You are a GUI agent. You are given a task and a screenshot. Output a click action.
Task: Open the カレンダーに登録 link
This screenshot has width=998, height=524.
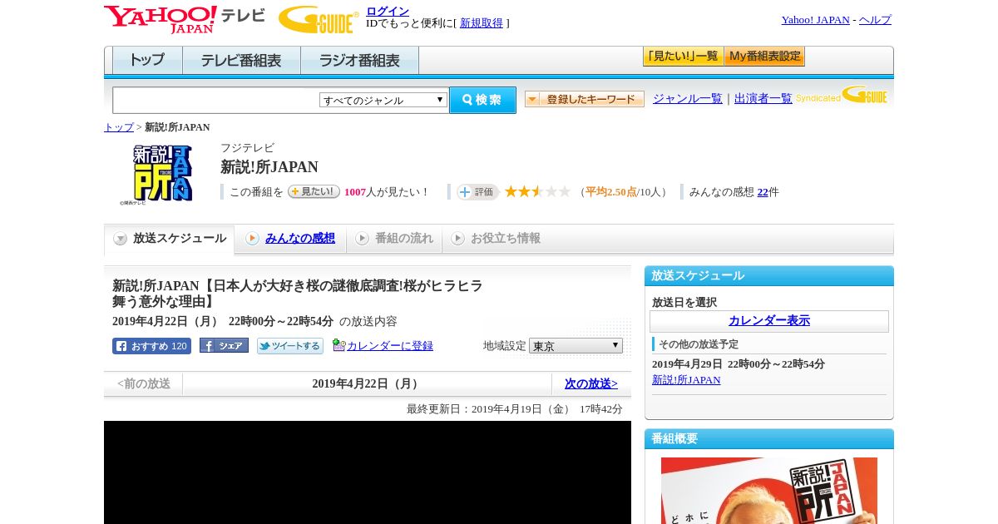coord(390,345)
